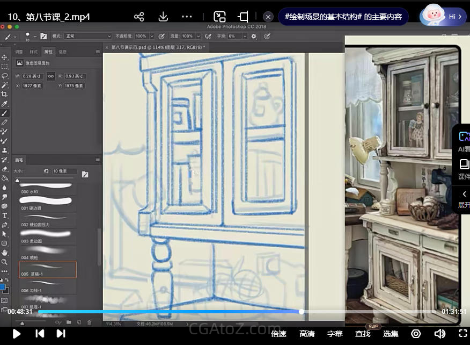Open the Properties panel flyout menu
Viewport: 470px width, 345px height.
pyautogui.click(x=98, y=52)
